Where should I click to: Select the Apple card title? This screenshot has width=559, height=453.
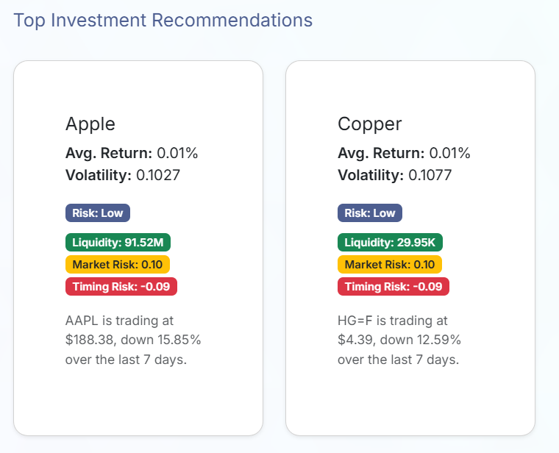point(90,124)
